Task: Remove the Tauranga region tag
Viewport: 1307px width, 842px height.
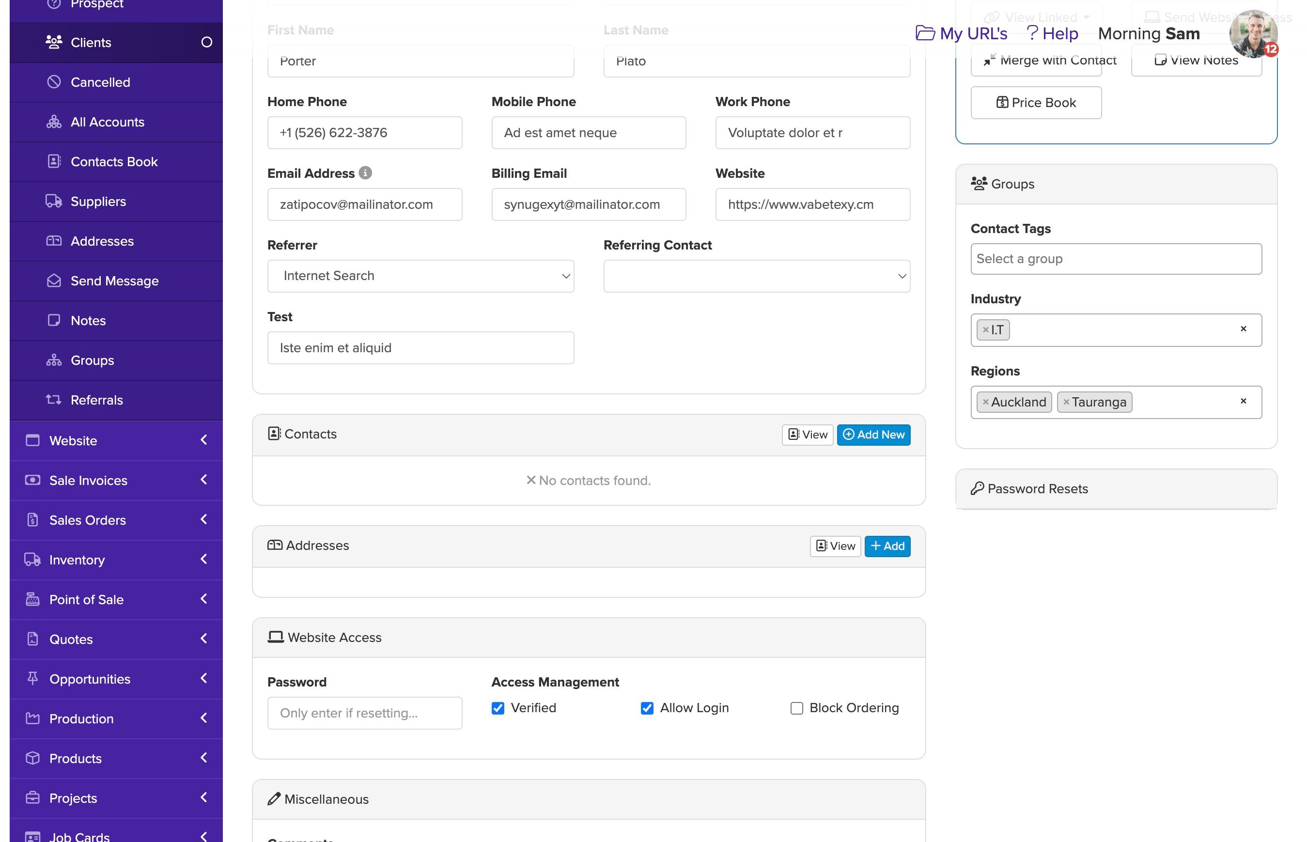Action: [x=1065, y=402]
